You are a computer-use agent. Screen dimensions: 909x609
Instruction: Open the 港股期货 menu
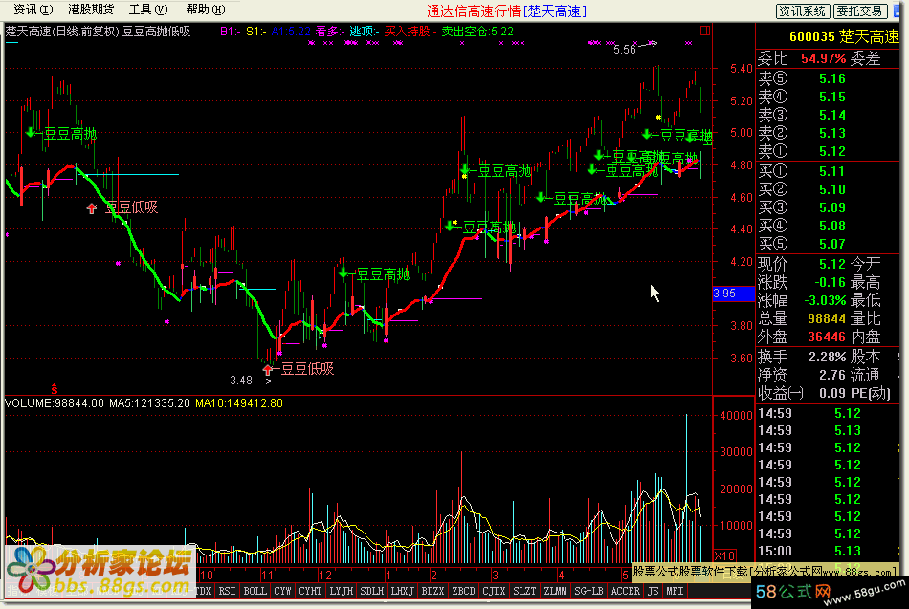(x=91, y=10)
